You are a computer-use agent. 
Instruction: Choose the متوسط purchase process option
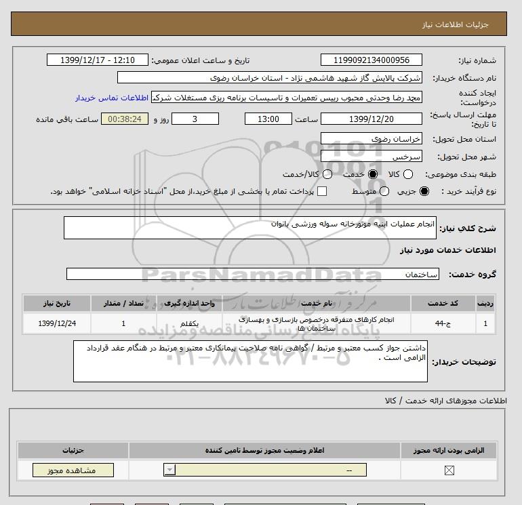[384, 191]
